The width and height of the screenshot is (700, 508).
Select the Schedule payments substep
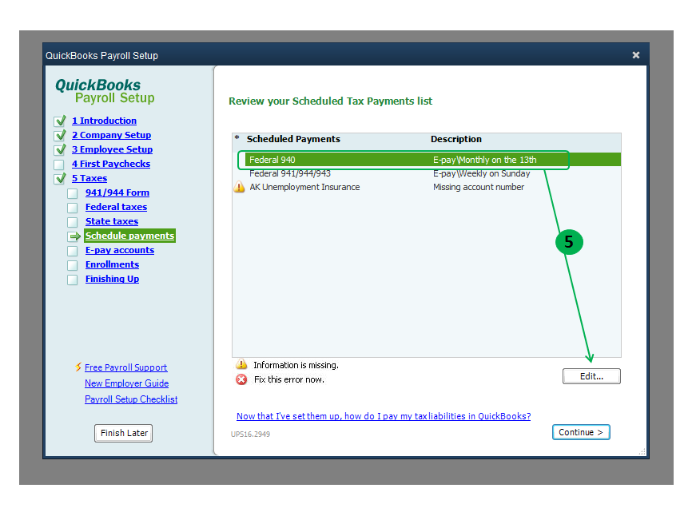[x=130, y=236]
